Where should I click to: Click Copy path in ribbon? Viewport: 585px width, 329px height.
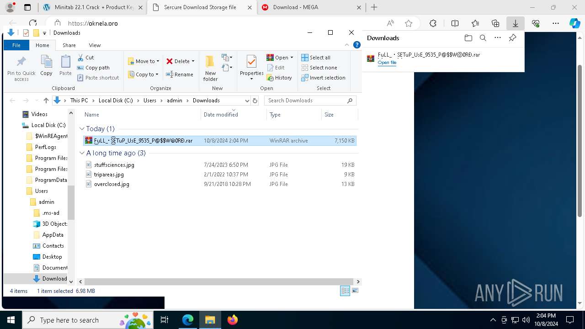click(93, 68)
